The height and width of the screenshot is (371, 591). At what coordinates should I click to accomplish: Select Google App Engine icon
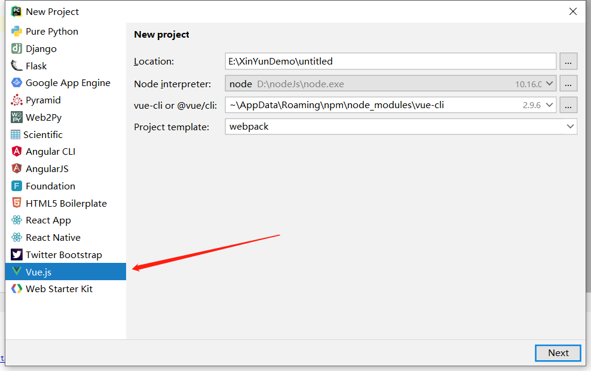(x=17, y=83)
